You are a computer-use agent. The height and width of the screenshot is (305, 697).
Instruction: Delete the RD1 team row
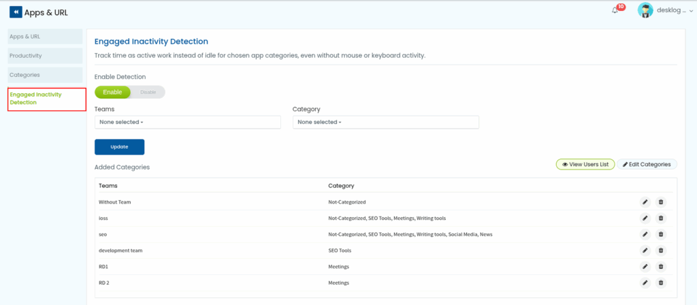coord(660,266)
